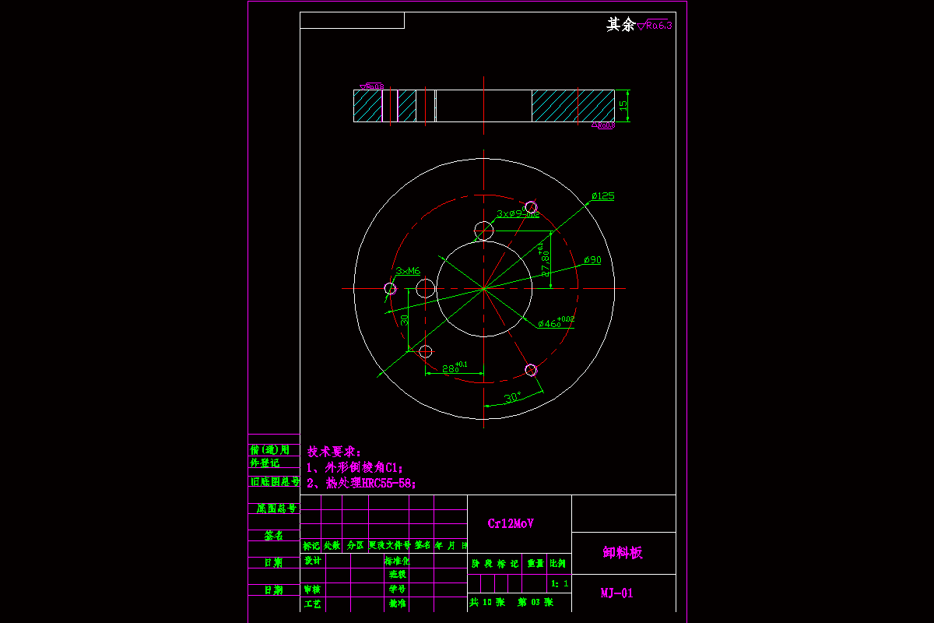The image size is (934, 623).
Task: Click the '批准' title block label
Action: (x=397, y=604)
